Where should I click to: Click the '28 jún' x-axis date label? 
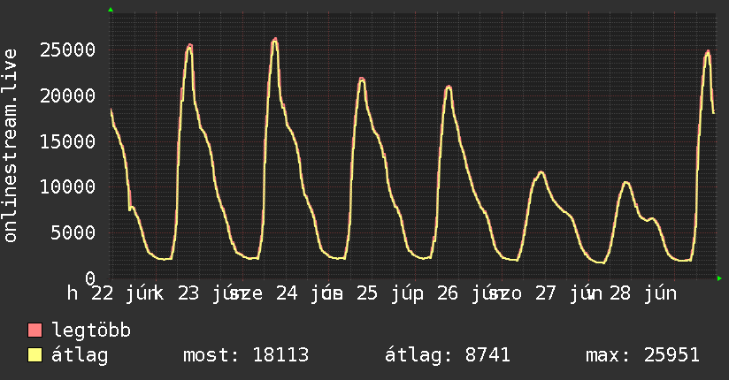[643, 293]
